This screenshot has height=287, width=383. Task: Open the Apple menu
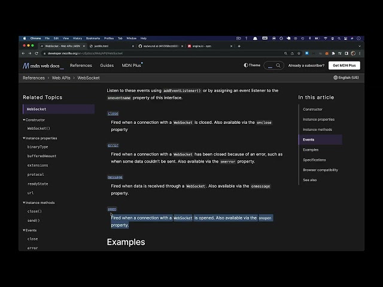(25, 38)
